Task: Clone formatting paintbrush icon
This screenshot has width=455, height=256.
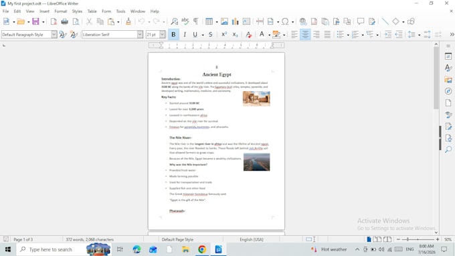Action: 128,21
